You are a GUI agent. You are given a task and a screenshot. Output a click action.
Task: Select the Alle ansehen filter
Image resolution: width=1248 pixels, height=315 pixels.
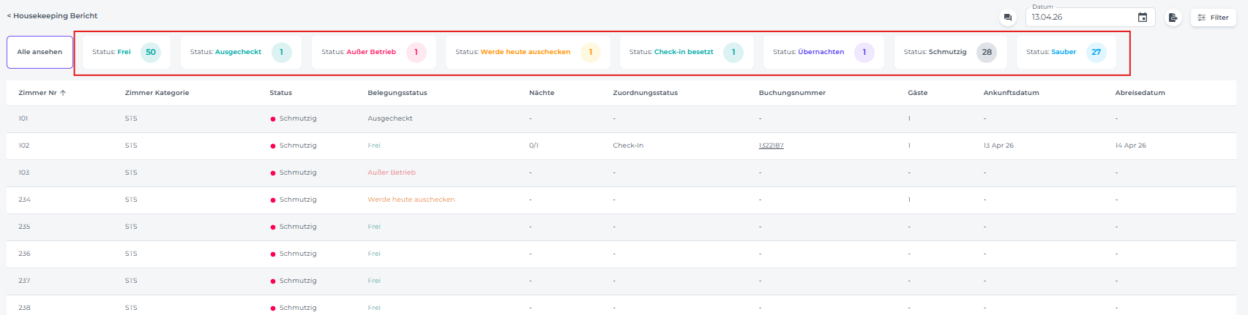point(40,52)
